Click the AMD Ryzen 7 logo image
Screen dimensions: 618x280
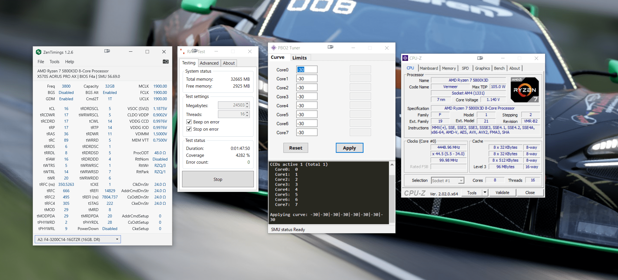click(525, 90)
